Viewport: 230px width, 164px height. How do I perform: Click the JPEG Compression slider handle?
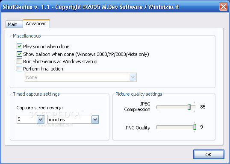[189, 107]
